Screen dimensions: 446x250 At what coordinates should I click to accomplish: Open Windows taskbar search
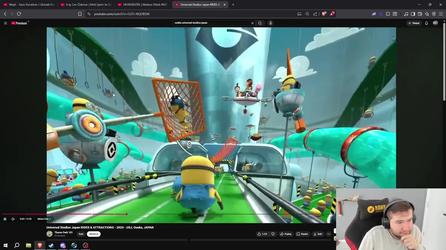[x=17, y=245]
